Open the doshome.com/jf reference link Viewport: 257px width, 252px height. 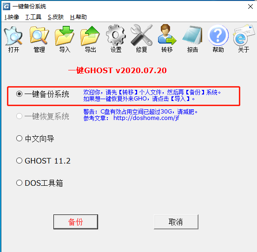point(146,118)
